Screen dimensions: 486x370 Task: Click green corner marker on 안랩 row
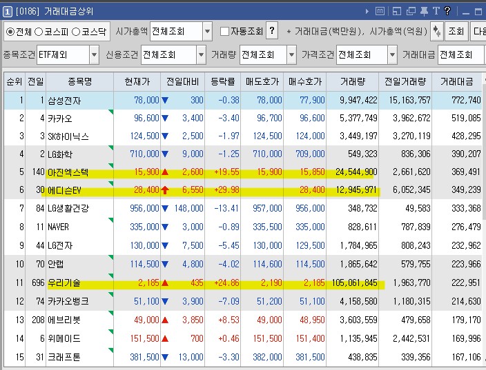click(111, 258)
